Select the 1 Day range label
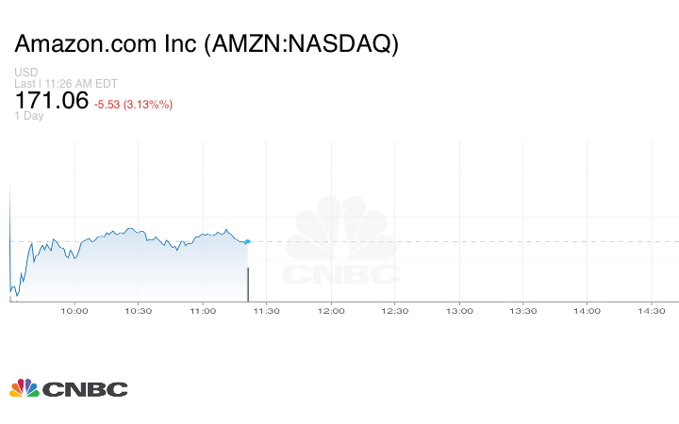This screenshot has height=424, width=679. click(x=29, y=116)
